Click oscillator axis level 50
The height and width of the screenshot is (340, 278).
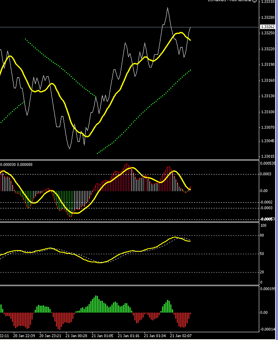(x=262, y=254)
